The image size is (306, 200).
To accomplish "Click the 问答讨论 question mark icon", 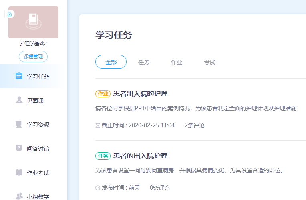I will pyautogui.click(x=19, y=148).
